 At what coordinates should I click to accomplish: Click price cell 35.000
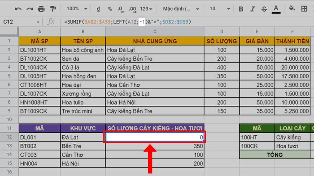pos(257,111)
